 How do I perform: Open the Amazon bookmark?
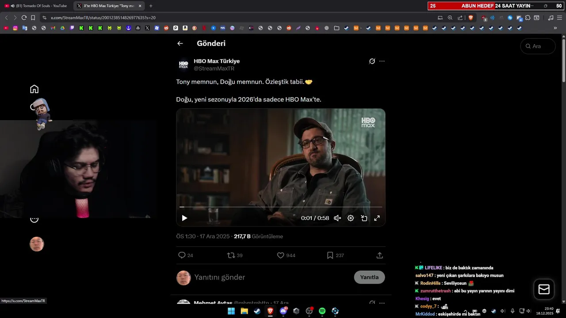(x=185, y=28)
